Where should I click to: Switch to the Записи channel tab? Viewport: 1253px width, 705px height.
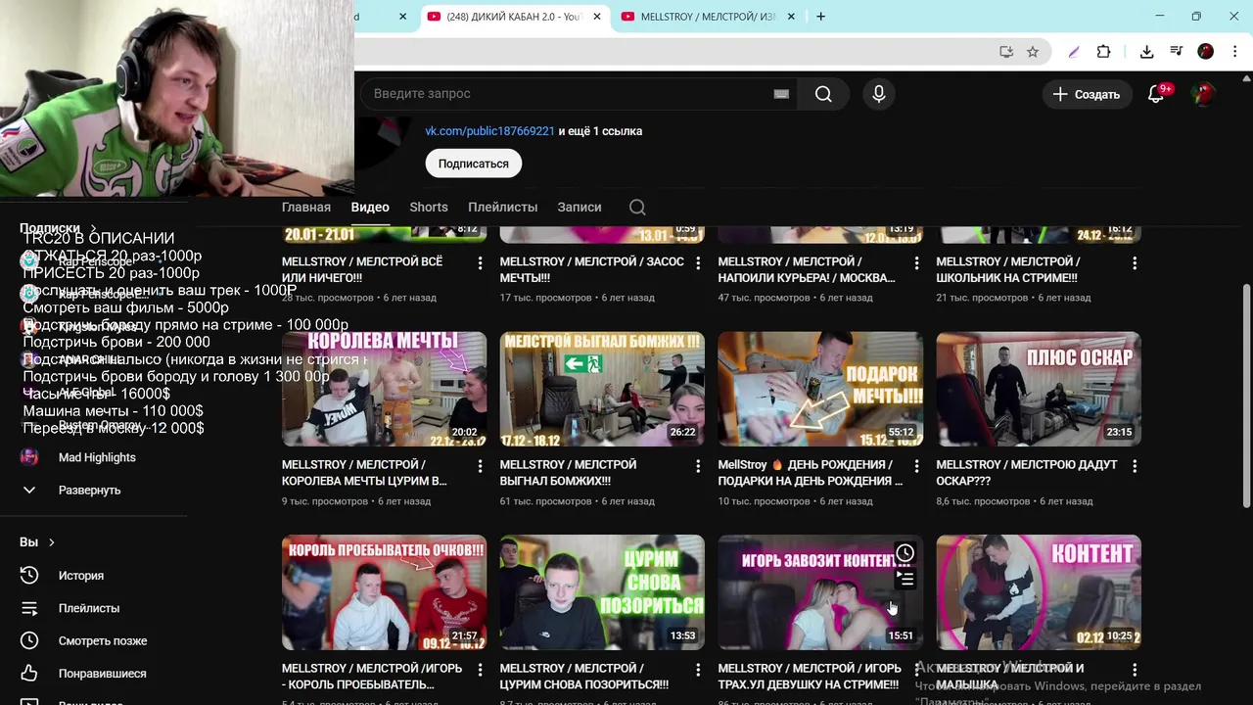580,207
